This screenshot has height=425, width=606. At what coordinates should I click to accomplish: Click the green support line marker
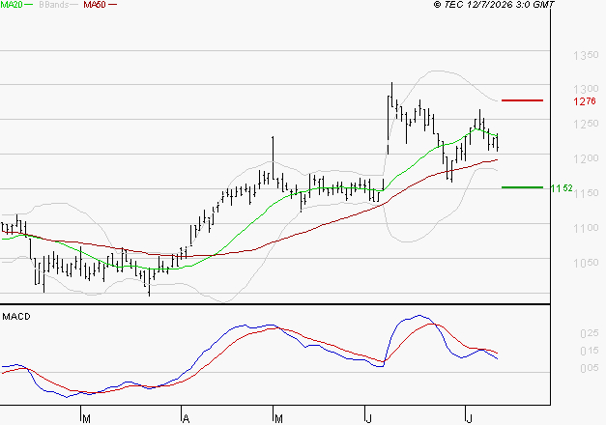pos(522,187)
